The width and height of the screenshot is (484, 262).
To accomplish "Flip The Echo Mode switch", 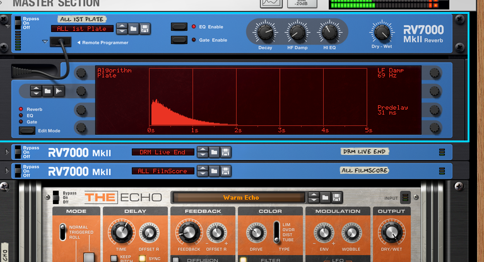I will coord(62,232).
